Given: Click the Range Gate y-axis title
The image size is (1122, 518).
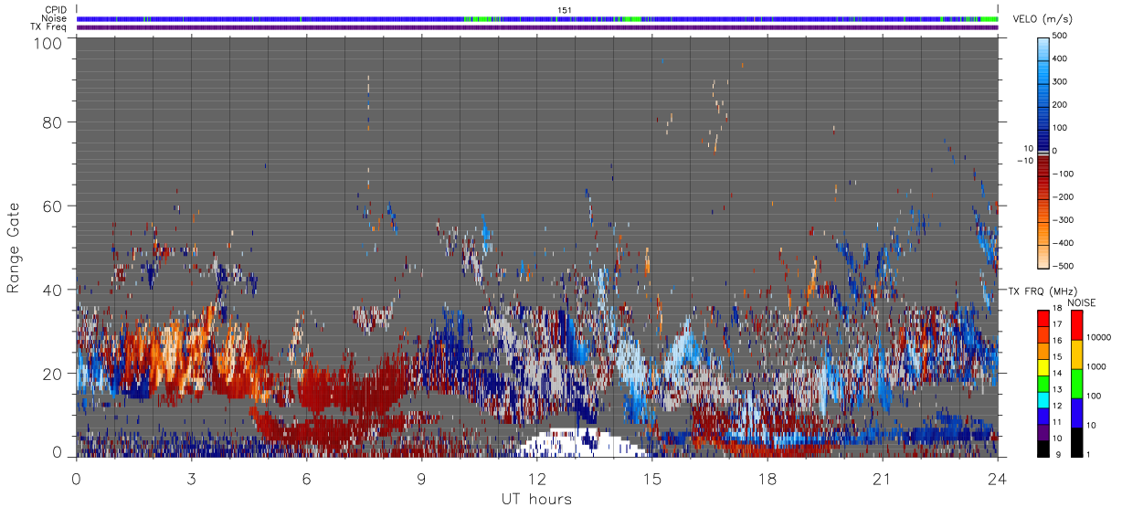Looking at the screenshot, I should point(14,248).
